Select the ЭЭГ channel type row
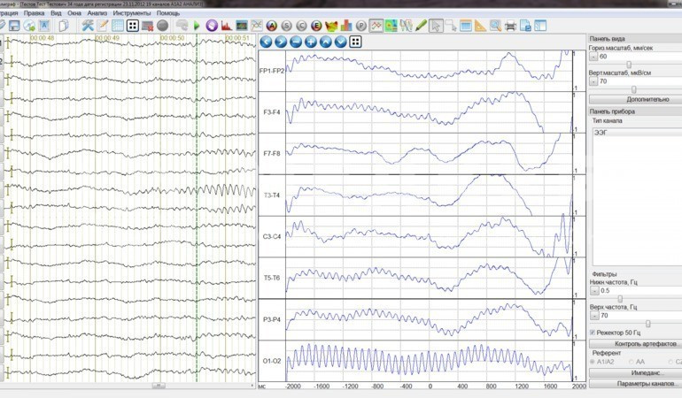 click(x=637, y=133)
